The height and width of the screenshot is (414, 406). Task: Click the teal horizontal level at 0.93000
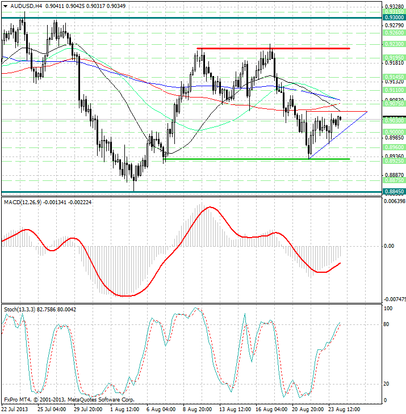[x=170, y=18]
